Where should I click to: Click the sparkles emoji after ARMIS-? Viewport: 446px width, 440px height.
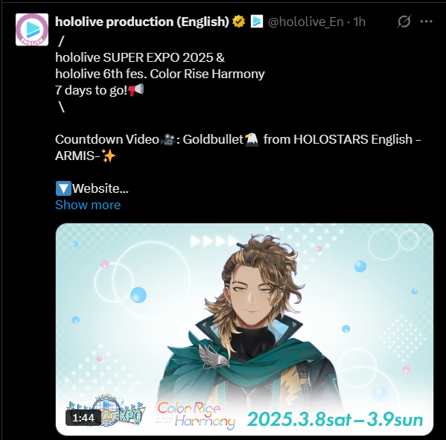tap(109, 156)
